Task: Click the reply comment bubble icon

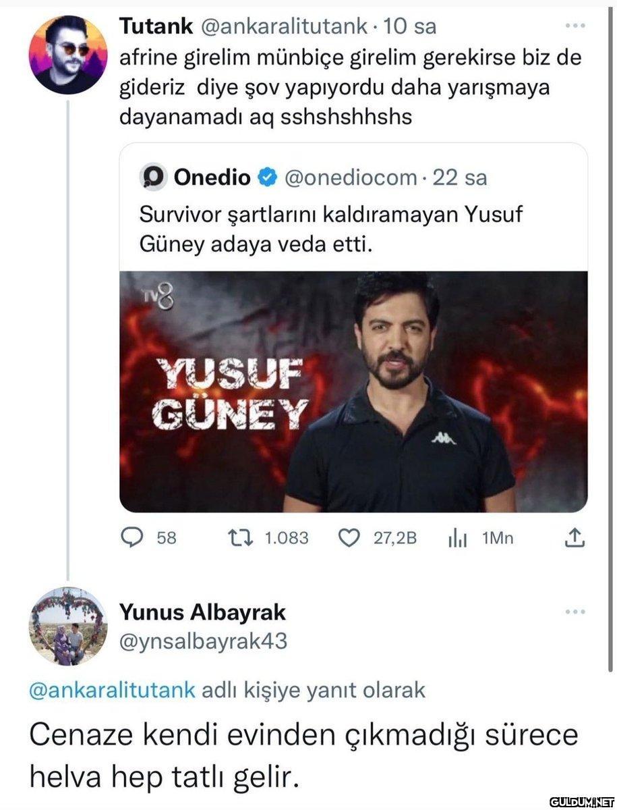Action: [131, 537]
